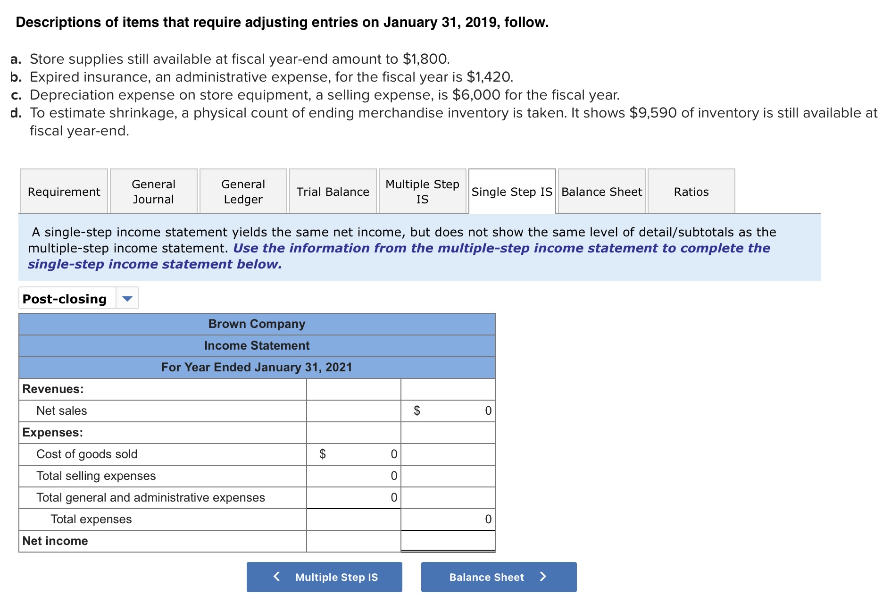This screenshot has width=883, height=612.
Task: Click For Year Ended January 31, 2021 header
Action: coord(257,368)
